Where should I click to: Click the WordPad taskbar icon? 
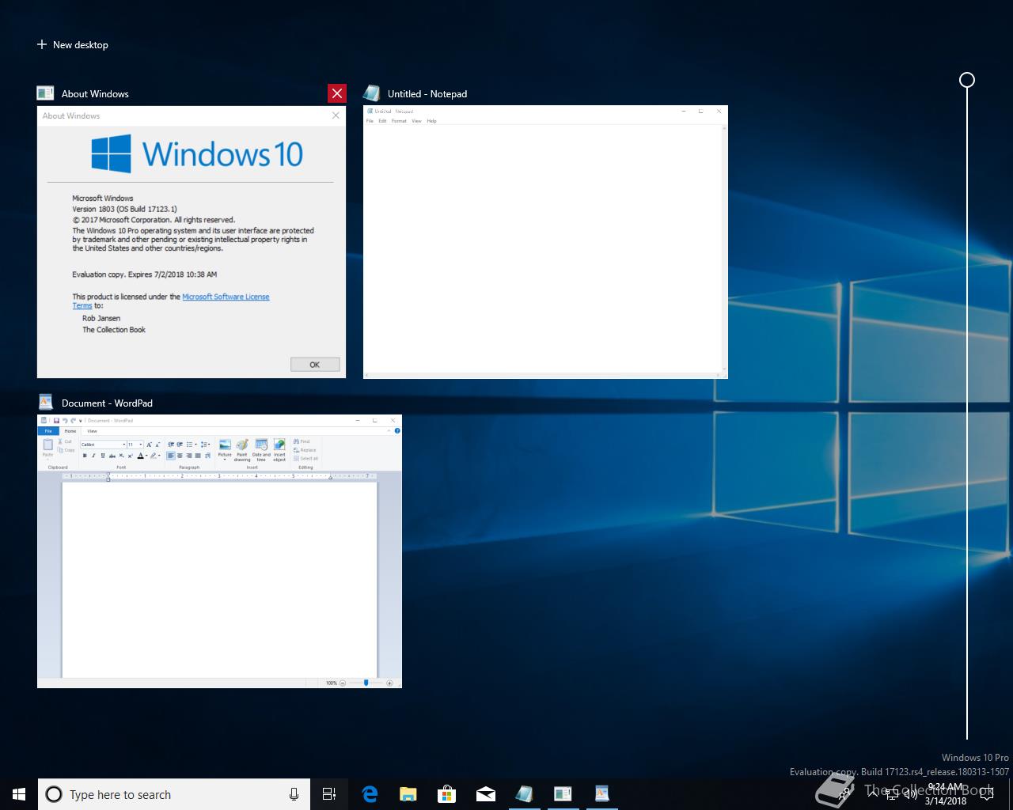point(601,794)
